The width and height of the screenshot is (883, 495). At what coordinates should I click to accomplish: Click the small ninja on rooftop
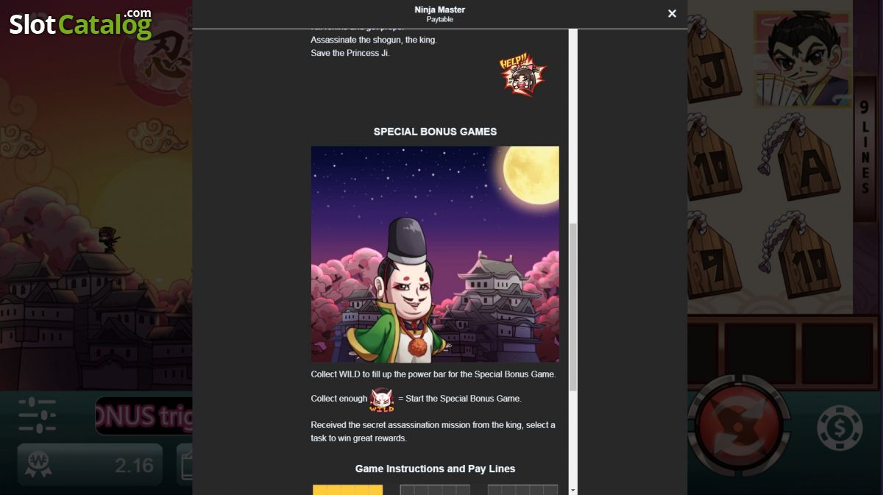pyautogui.click(x=108, y=239)
